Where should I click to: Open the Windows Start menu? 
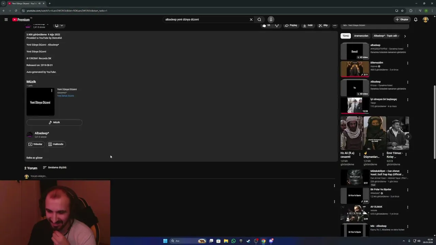(x=165, y=241)
